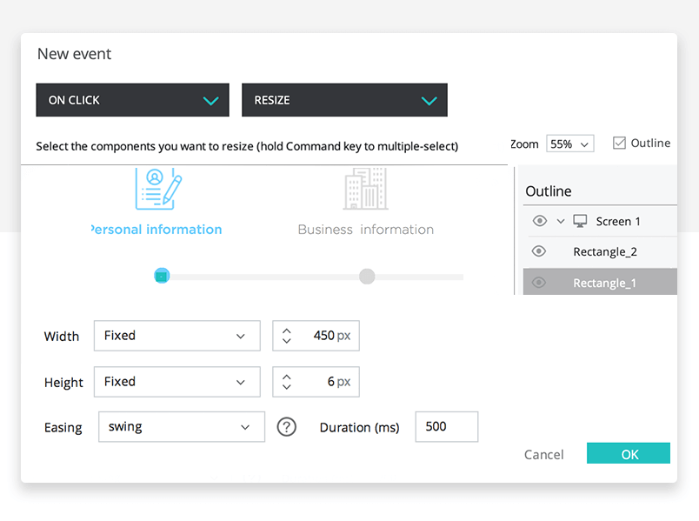
Task: Confirm the event with OK
Action: tap(629, 453)
